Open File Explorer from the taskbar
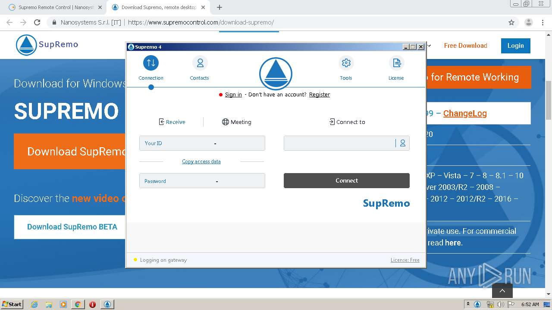This screenshot has height=310, width=552. tap(49, 304)
